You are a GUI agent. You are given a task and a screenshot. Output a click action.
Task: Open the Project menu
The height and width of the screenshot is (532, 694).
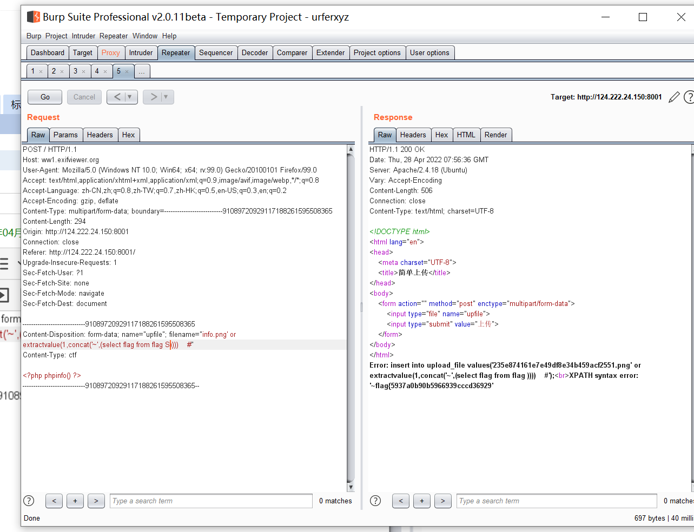tap(56, 36)
